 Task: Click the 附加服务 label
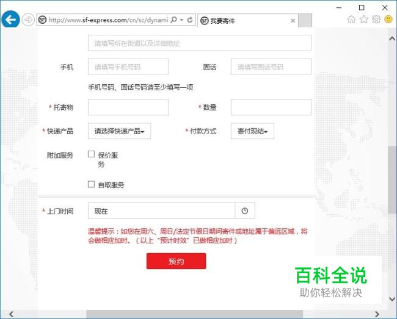(x=60, y=155)
